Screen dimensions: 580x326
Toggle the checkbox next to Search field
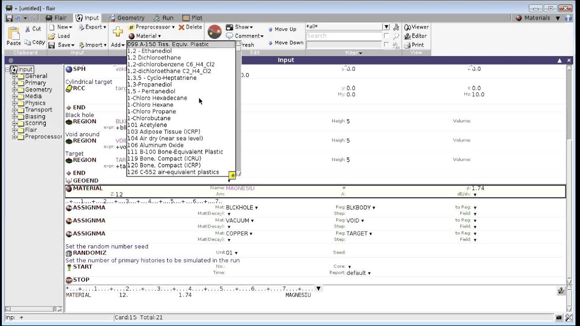[386, 36]
